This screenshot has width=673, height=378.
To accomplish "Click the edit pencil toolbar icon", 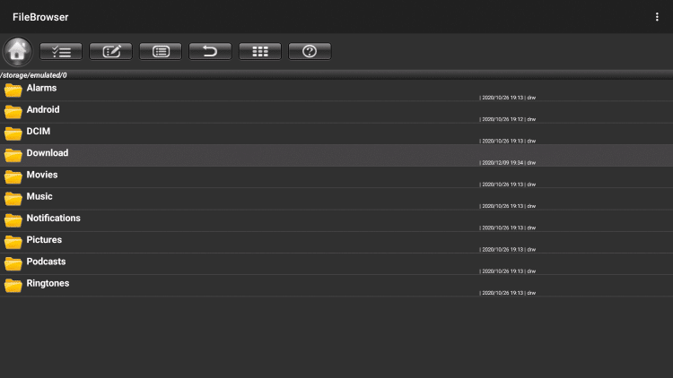I will tap(111, 51).
